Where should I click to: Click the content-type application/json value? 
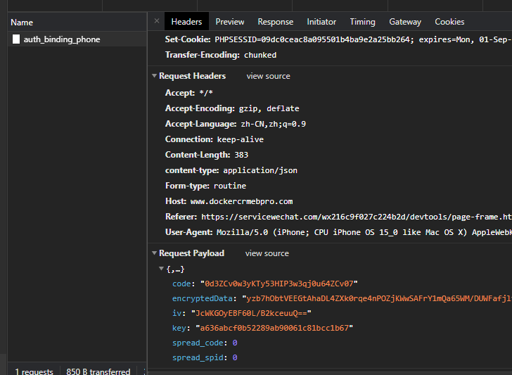click(x=260, y=170)
